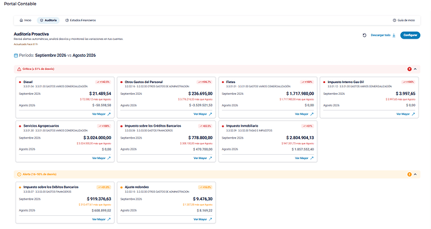
Task: Click Impuesto Interno Gas Oil title
Action: [x=345, y=82]
